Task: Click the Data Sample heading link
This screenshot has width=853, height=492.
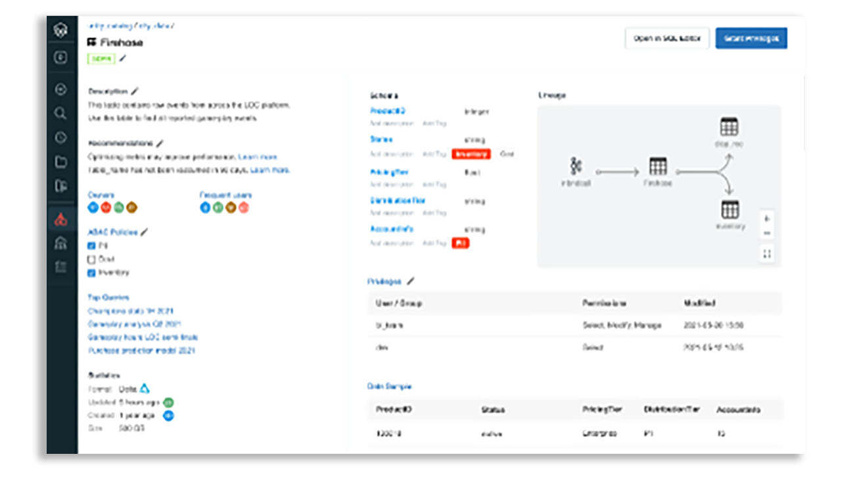Action: point(390,386)
